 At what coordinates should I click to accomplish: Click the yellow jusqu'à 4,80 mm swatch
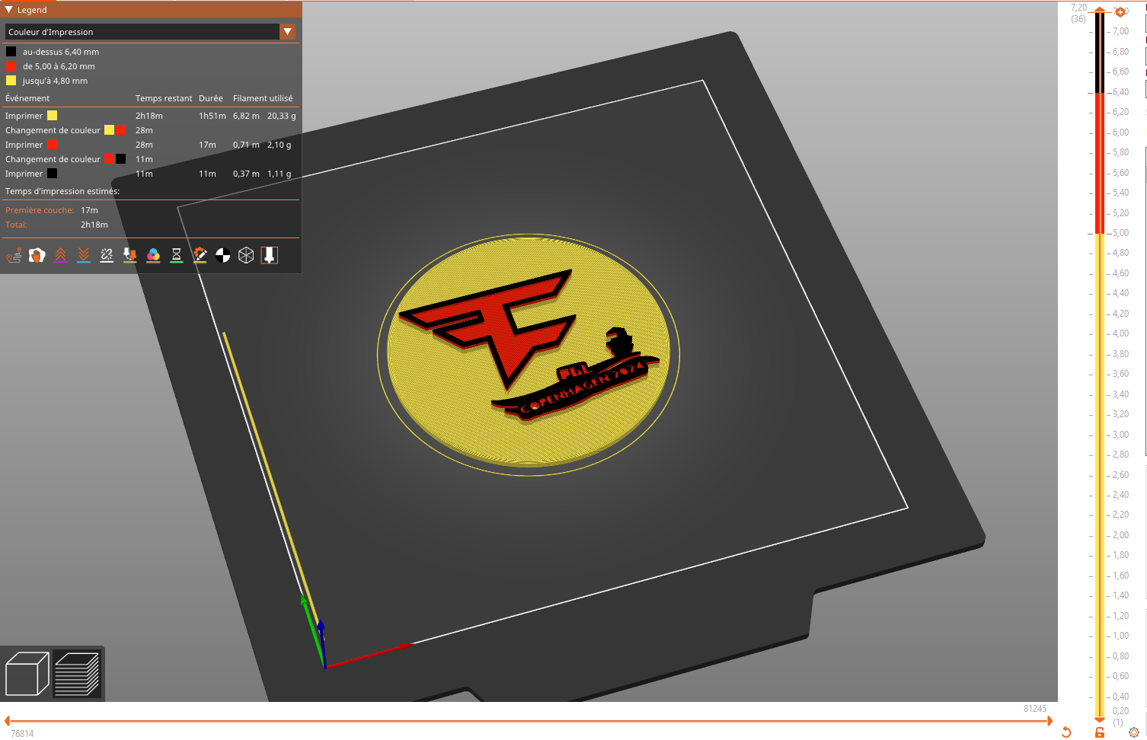click(11, 81)
